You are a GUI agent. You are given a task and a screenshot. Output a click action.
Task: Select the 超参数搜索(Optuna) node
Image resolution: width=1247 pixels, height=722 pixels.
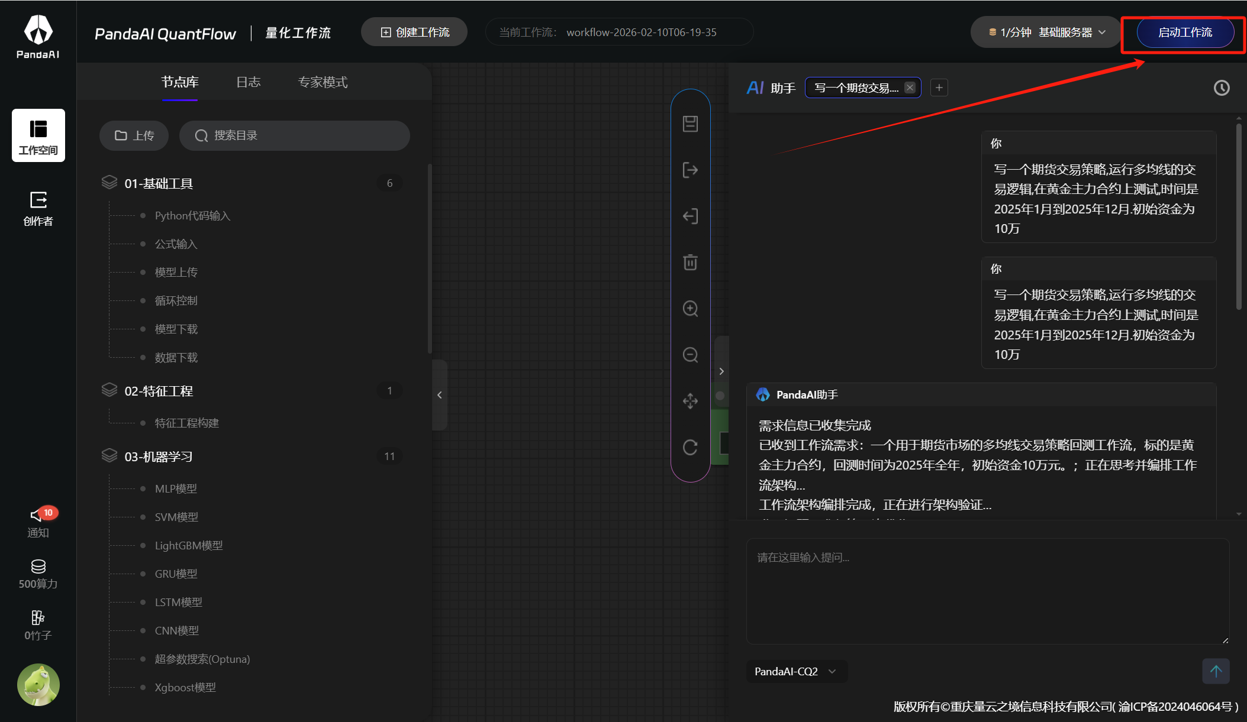click(202, 659)
